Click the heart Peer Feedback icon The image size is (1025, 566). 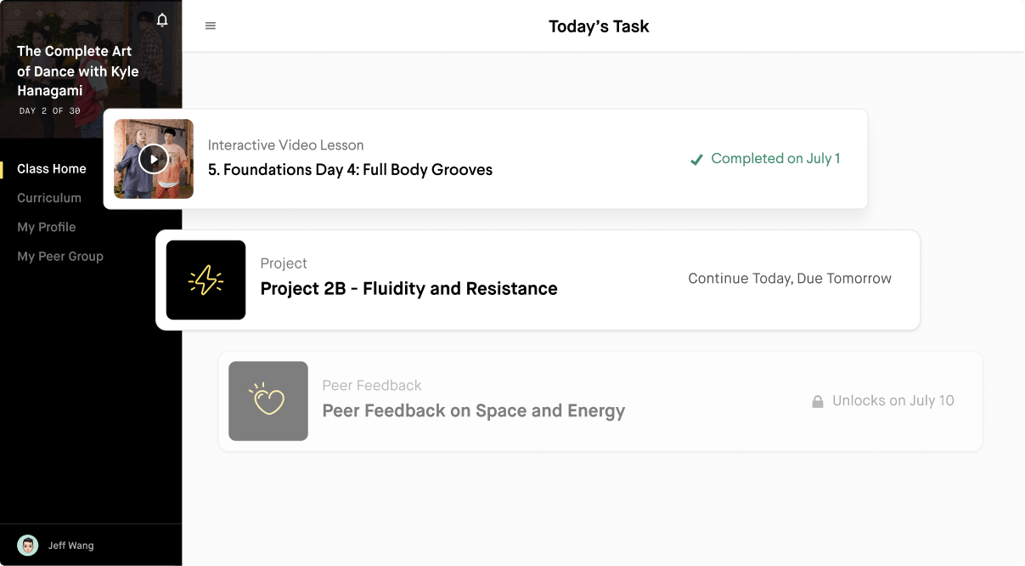(268, 401)
